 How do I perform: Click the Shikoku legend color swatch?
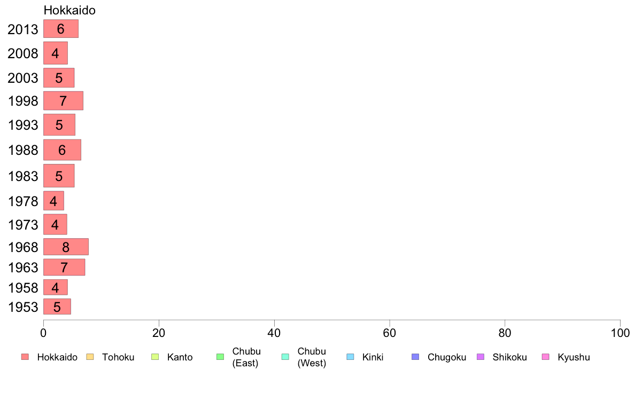tap(481, 357)
